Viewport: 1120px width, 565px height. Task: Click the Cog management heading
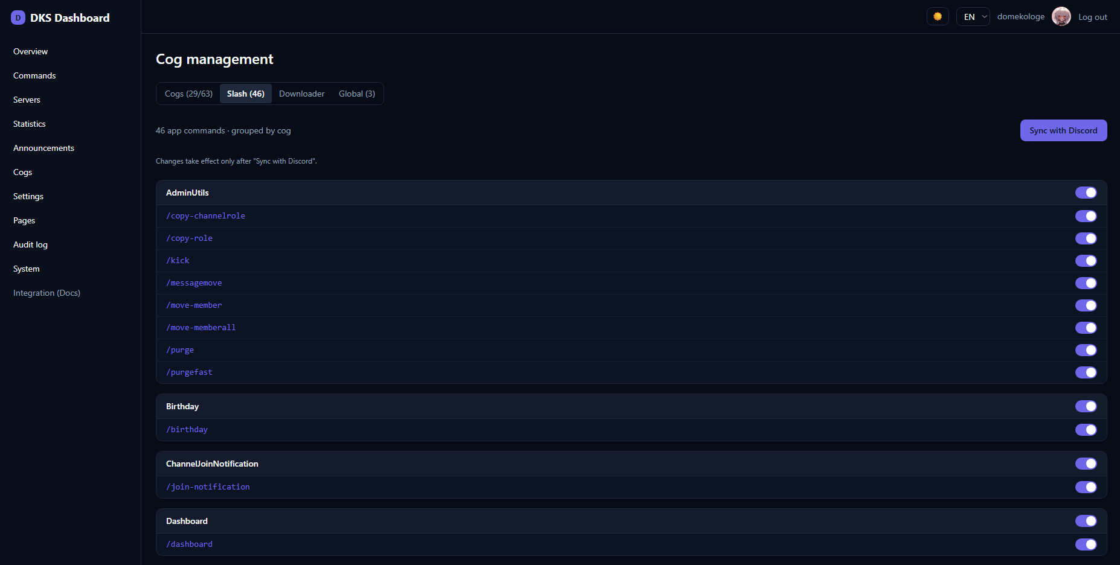coord(214,59)
